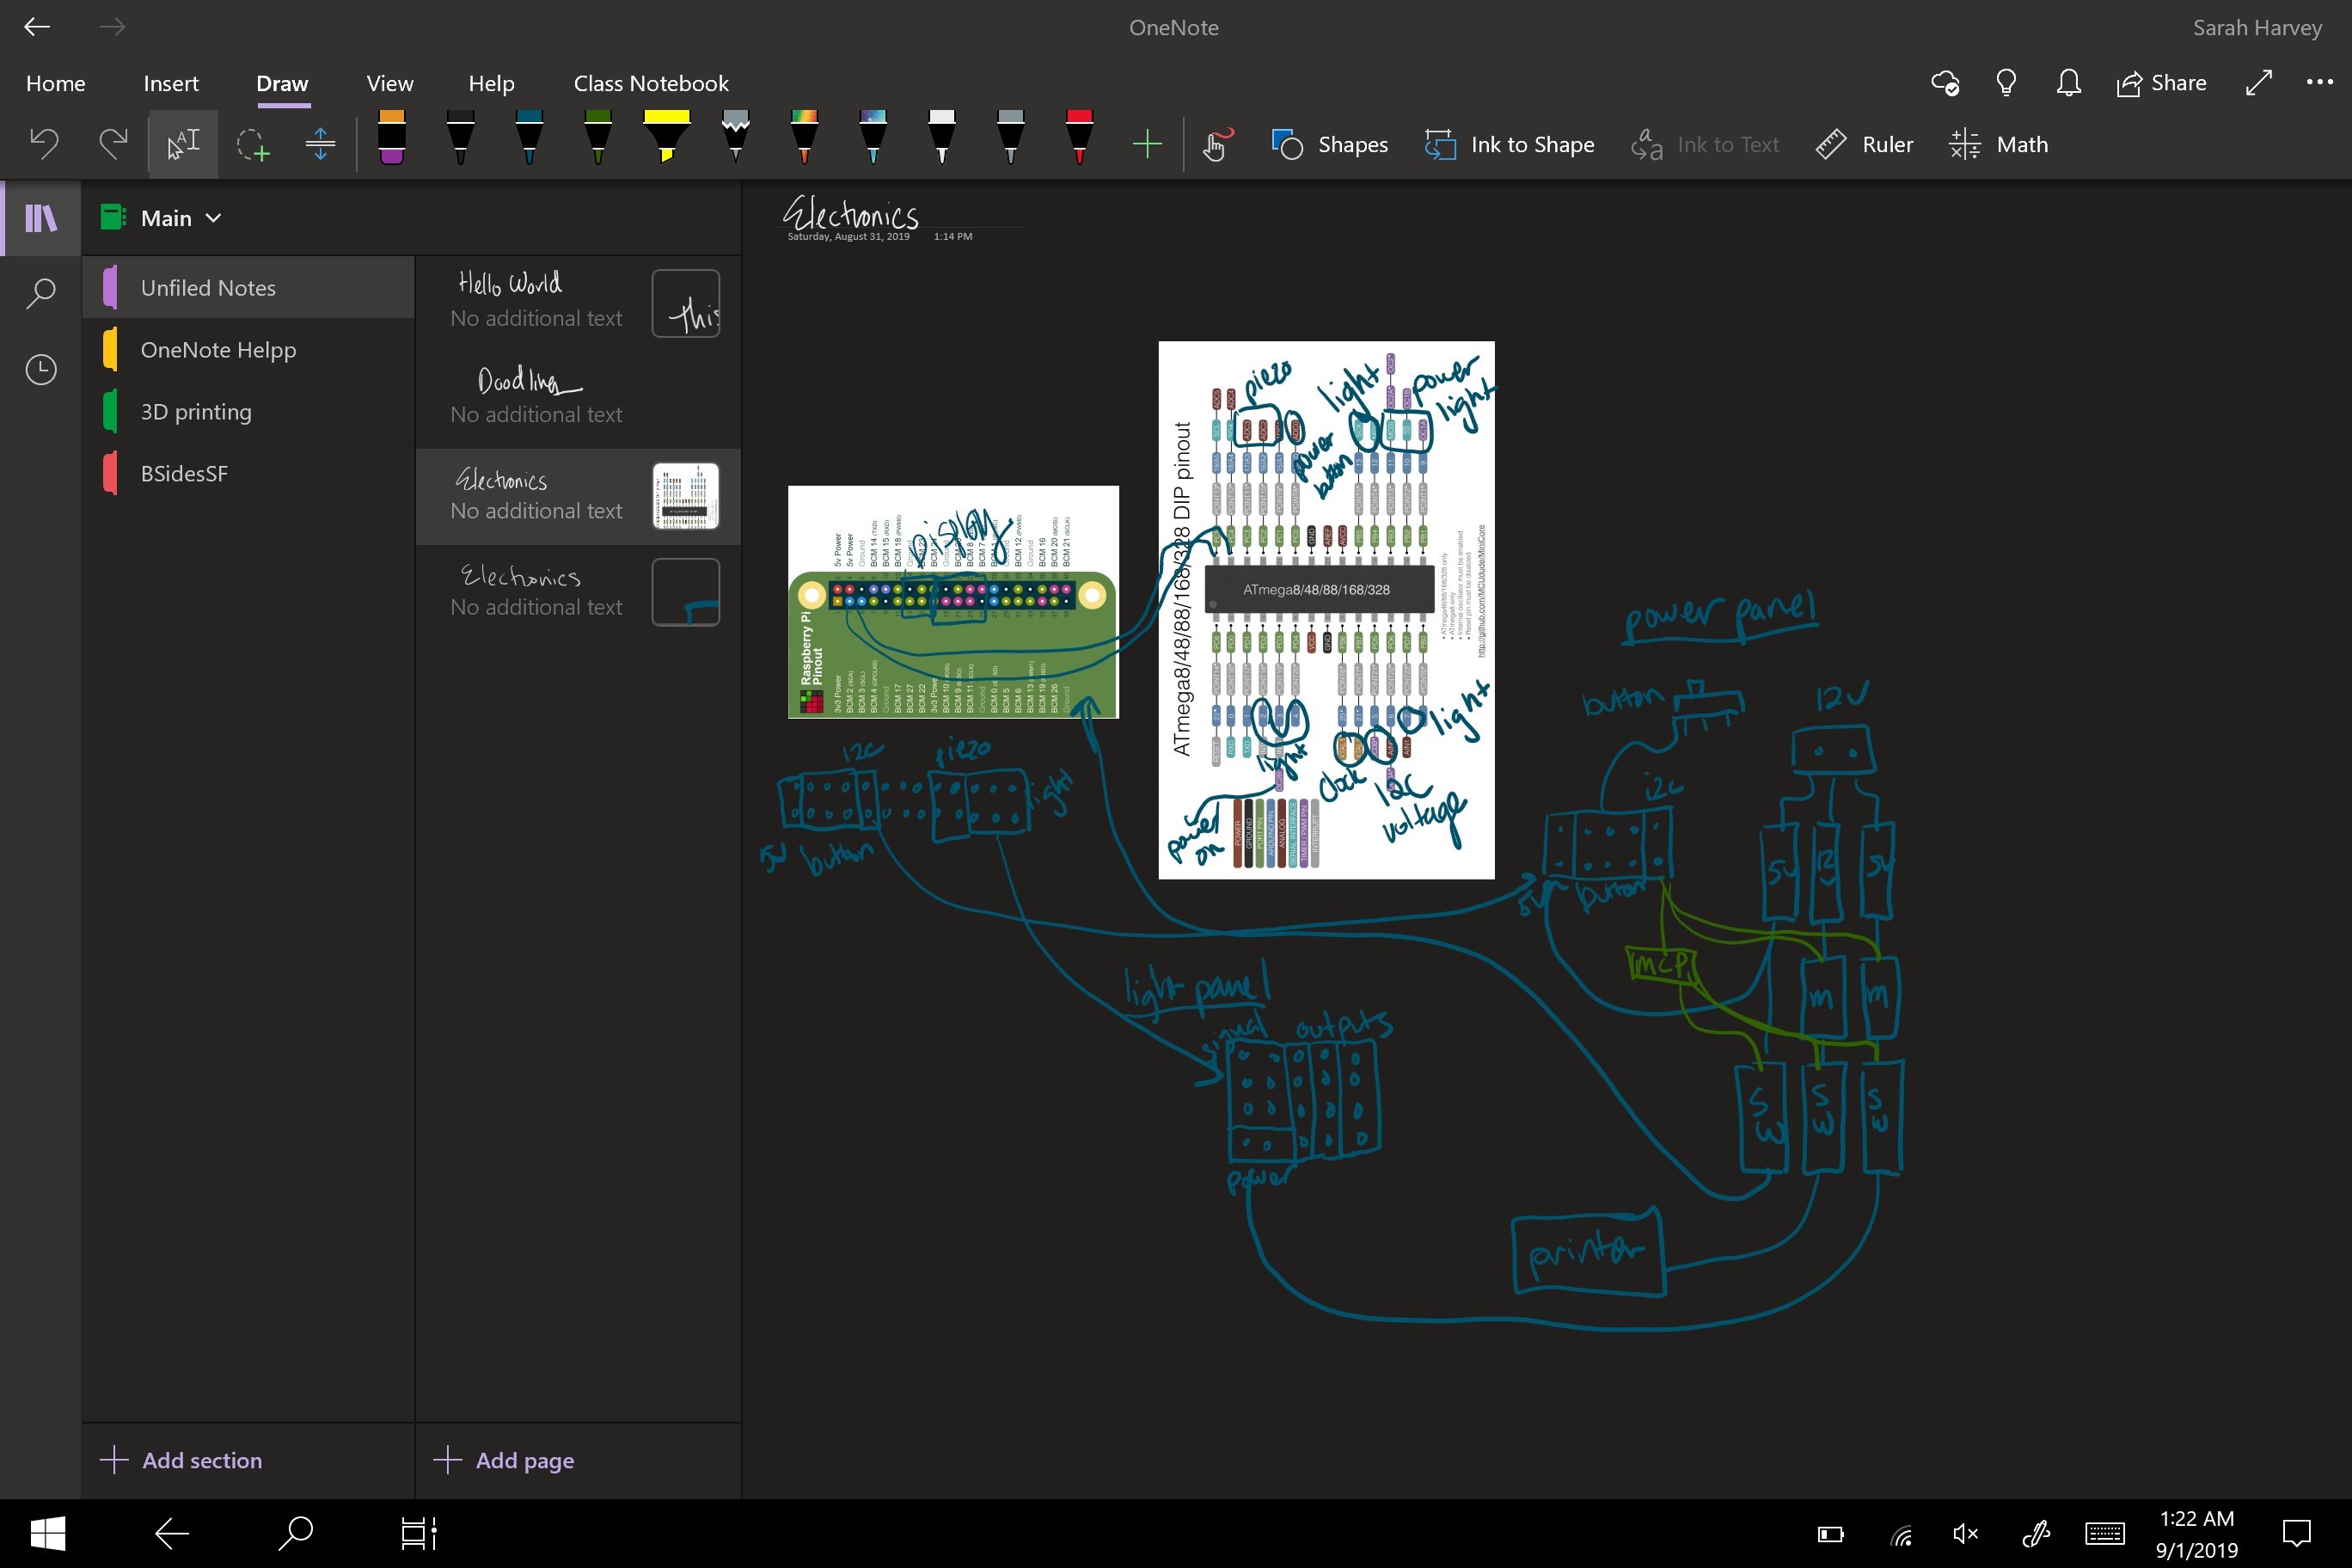Select the gray pencil tool
2352x1568 pixels.
pos(736,137)
